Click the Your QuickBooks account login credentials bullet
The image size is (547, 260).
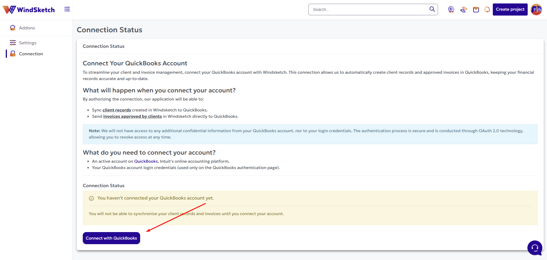tap(186, 168)
